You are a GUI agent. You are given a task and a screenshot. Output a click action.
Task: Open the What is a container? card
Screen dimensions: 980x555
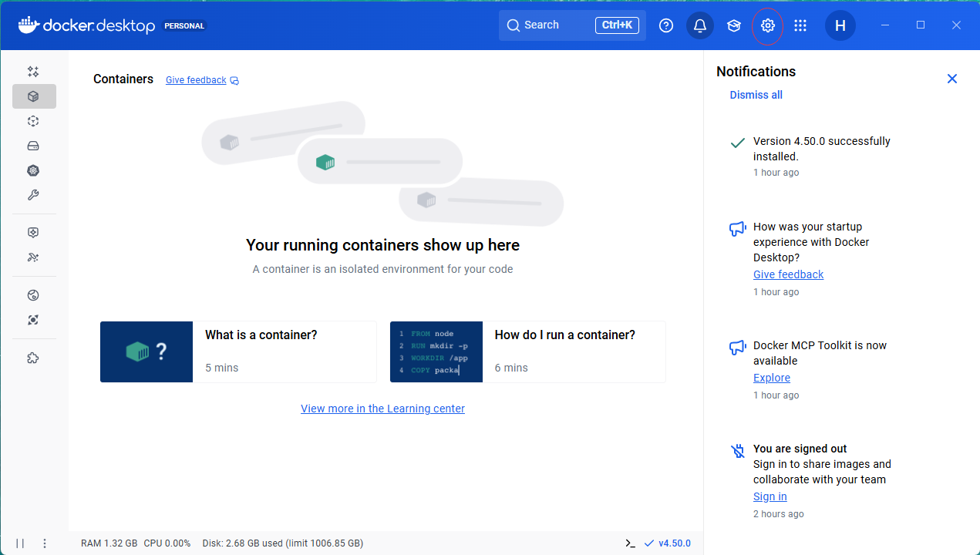(238, 351)
